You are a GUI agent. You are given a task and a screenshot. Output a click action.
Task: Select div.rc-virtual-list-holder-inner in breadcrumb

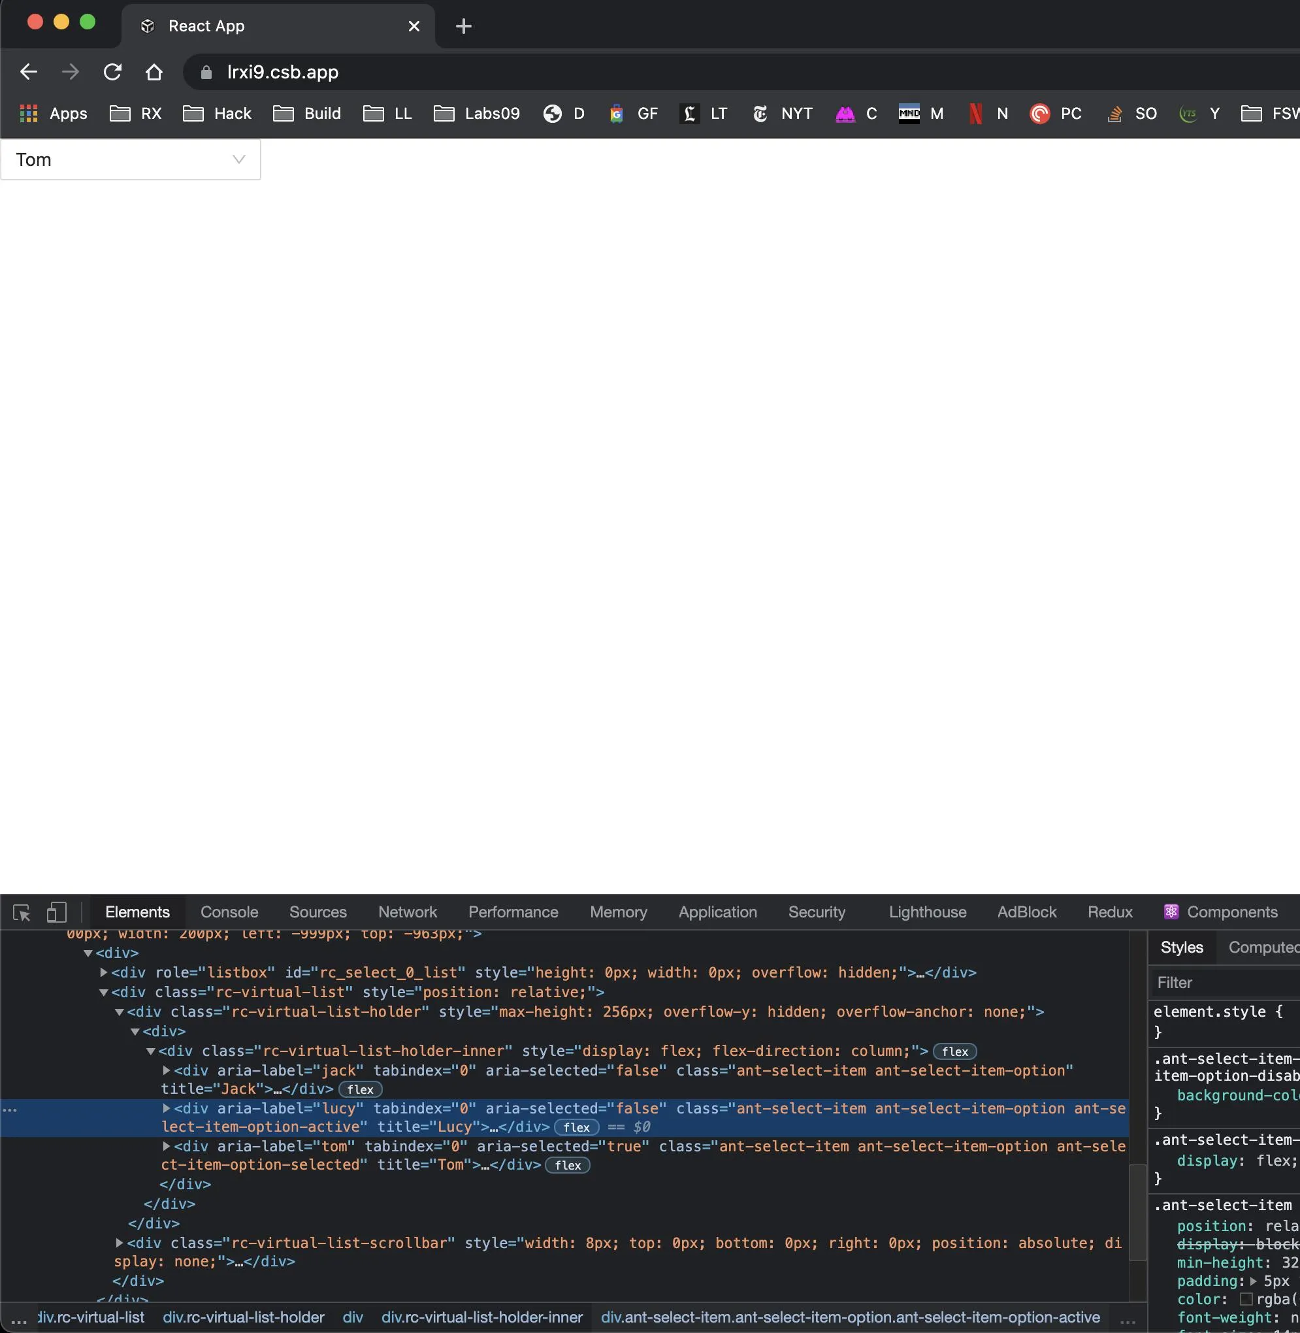[481, 1317]
